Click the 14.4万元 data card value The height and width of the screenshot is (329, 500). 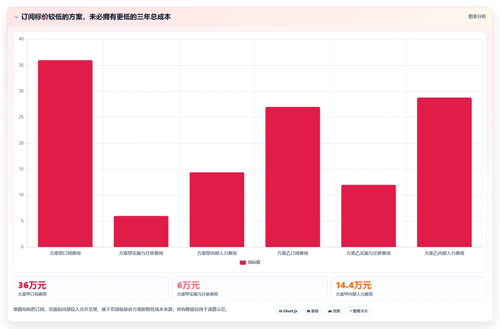[354, 285]
